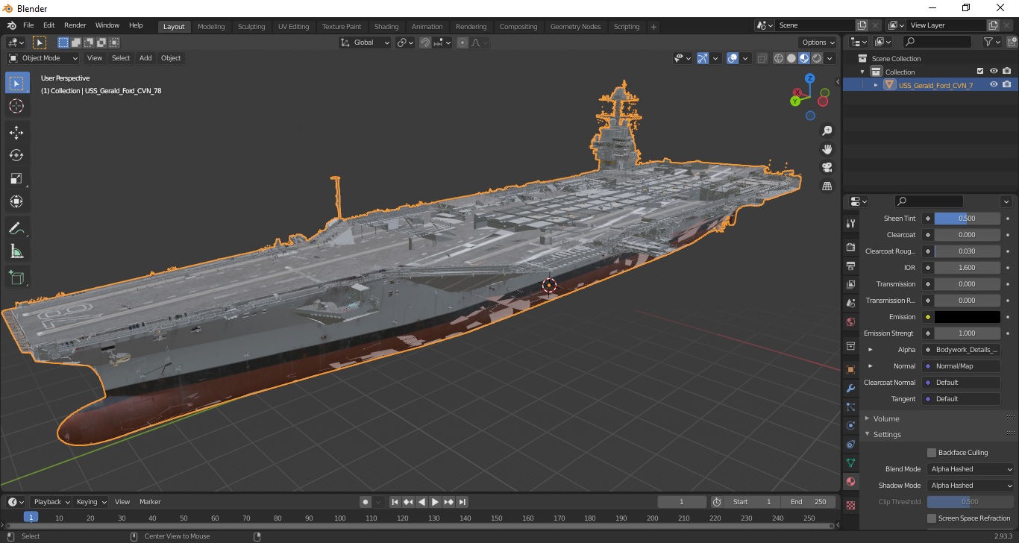
Task: Select Material Preview shading
Action: coord(804,58)
